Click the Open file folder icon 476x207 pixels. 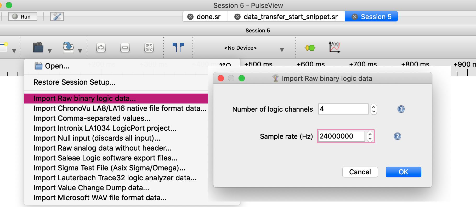click(x=38, y=48)
